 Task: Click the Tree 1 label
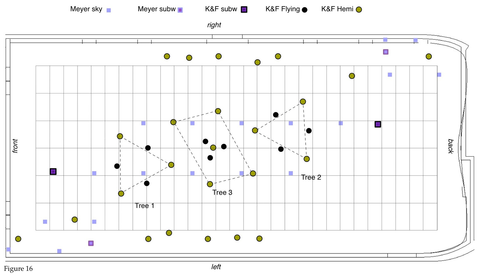(144, 206)
